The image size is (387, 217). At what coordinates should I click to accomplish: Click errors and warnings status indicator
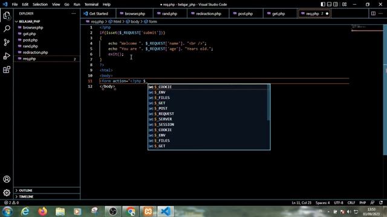[x=11, y=203]
